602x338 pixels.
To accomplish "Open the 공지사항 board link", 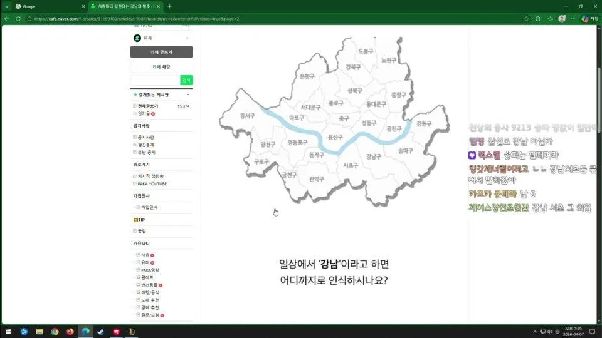I will (x=146, y=137).
